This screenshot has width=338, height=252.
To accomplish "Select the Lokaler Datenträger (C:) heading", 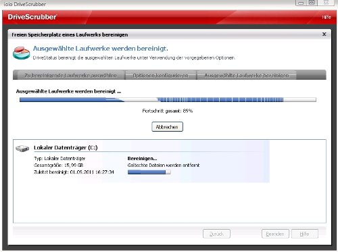I will 66,148.
